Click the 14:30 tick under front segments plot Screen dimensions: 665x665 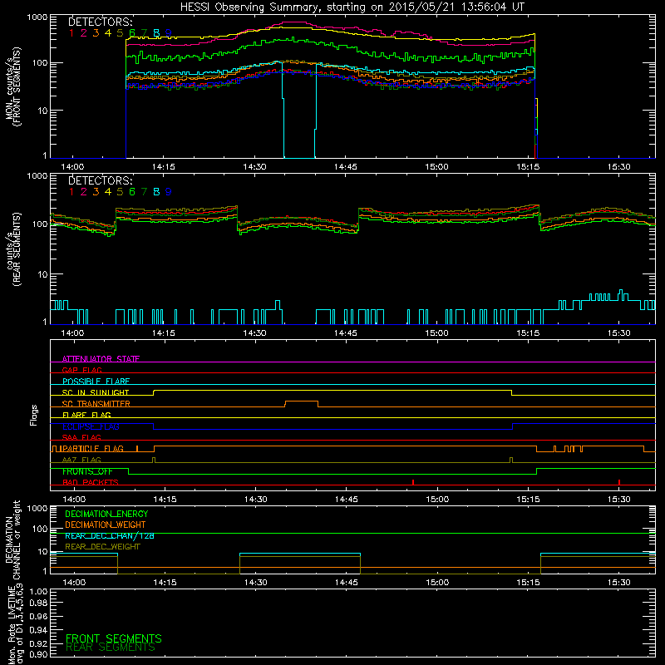[254, 167]
